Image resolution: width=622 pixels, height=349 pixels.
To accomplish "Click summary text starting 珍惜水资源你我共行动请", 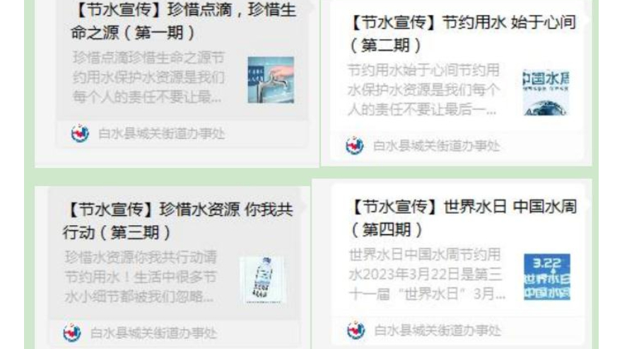I will (x=141, y=277).
